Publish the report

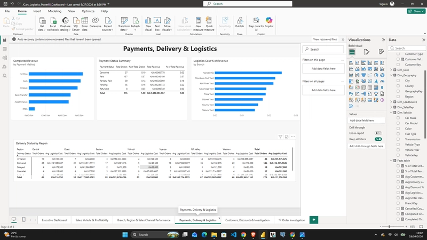point(240,22)
